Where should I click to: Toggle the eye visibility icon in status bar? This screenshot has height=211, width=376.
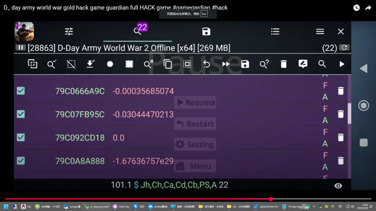(338, 186)
